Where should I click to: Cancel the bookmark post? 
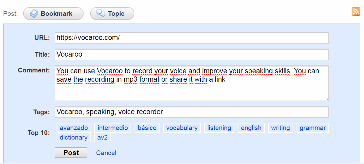tap(106, 153)
